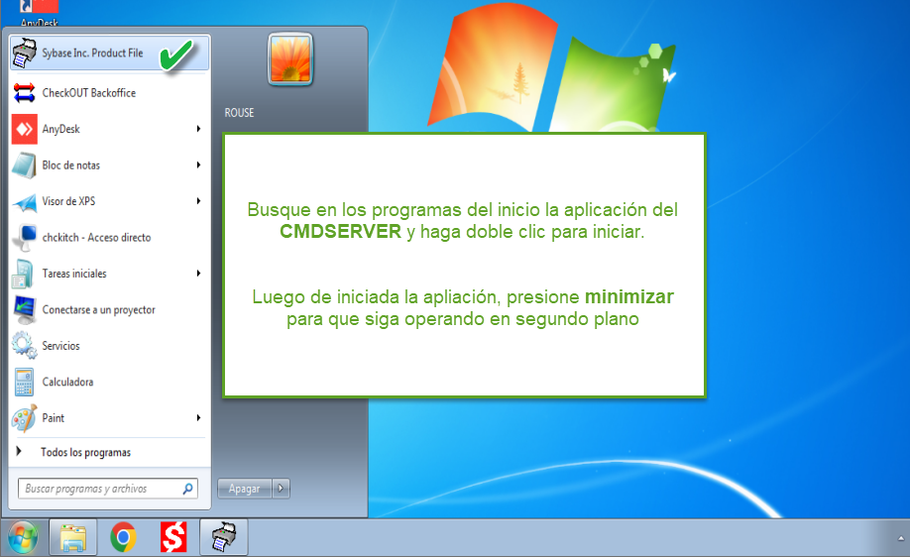Viewport: 910px width, 557px height.
Task: Click the Apagar shutdown button
Action: [244, 489]
